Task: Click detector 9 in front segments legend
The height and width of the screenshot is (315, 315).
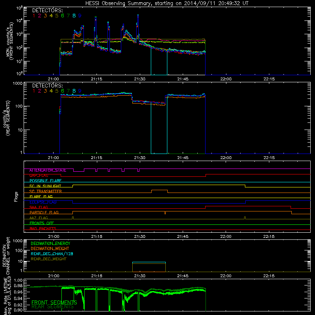Action: (x=80, y=16)
